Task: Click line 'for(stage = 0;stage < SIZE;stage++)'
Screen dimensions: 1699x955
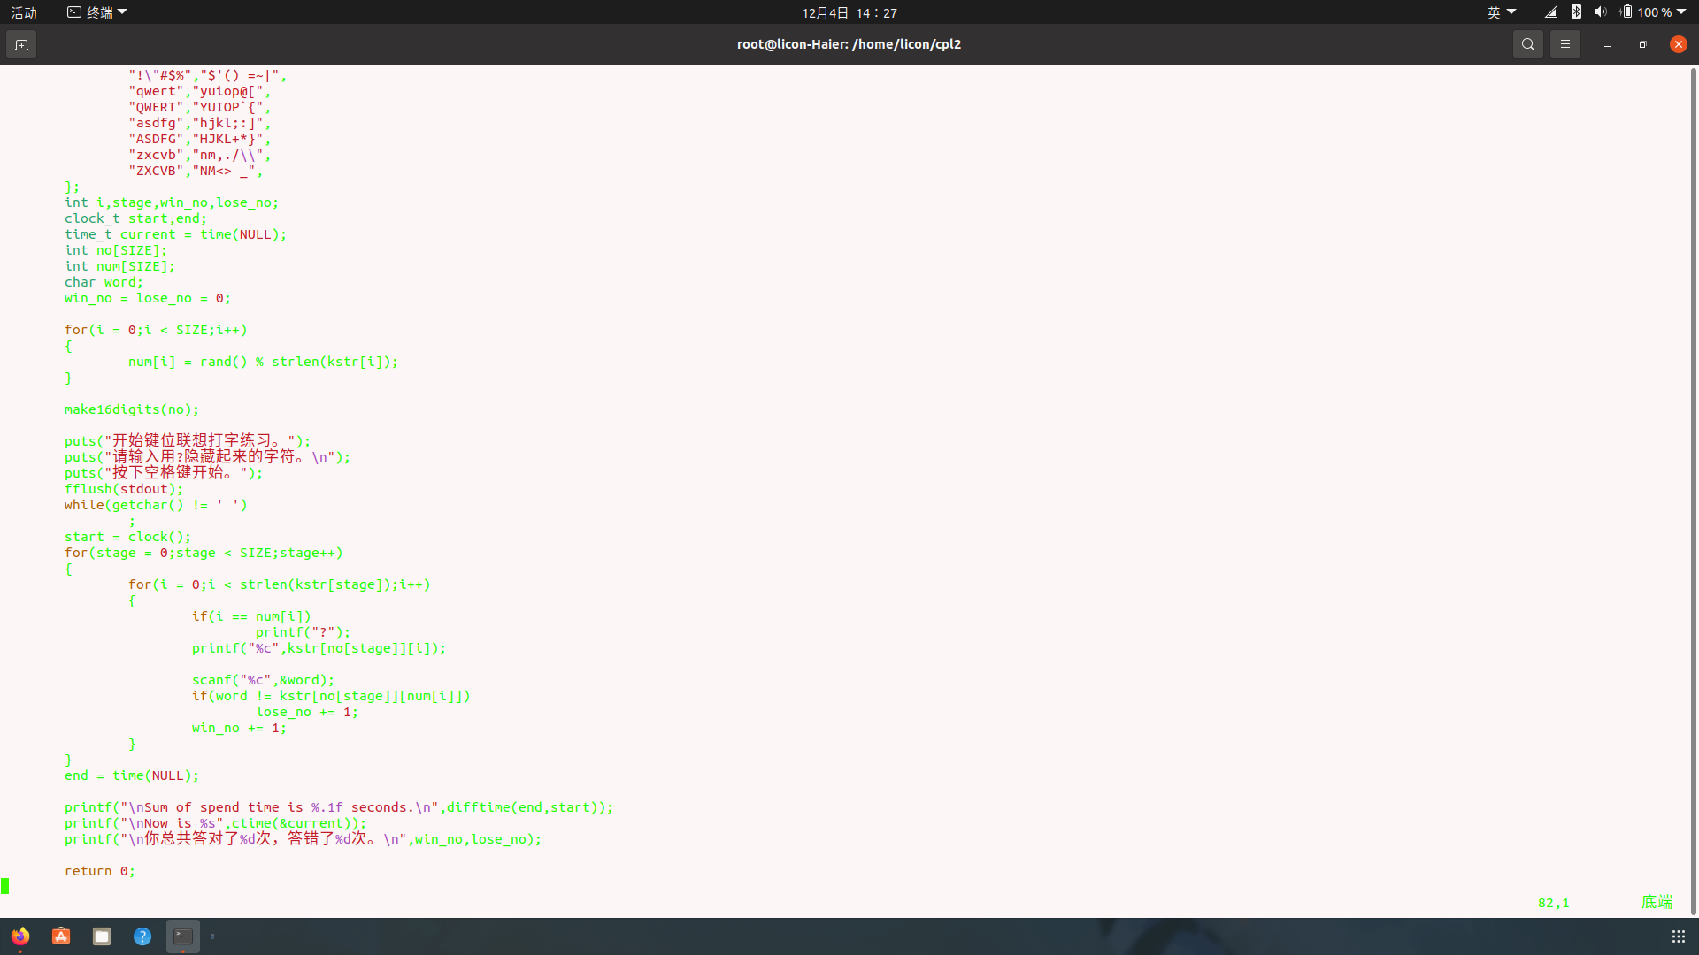Action: (204, 553)
